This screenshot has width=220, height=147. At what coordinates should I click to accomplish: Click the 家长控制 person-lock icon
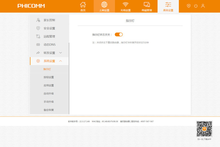tap(38, 20)
